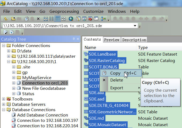Click the Export Metadata icon
The height and width of the screenshot is (128, 182).
pos(12,32)
